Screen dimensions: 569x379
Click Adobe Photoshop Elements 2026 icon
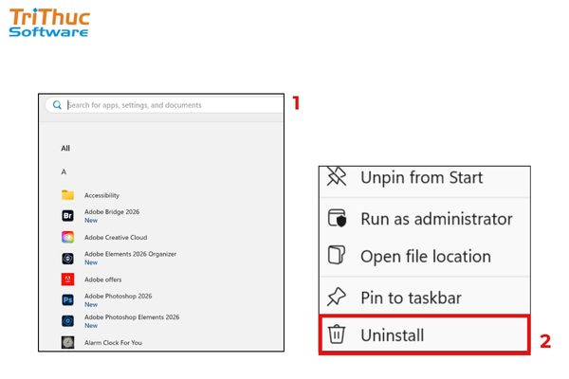(x=68, y=321)
